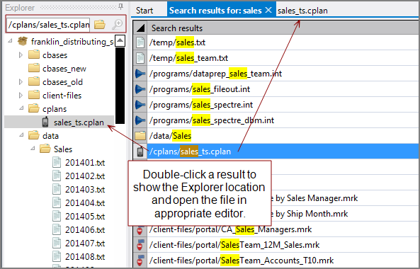
Task: Collapse the data folder arrow
Action: 21,135
